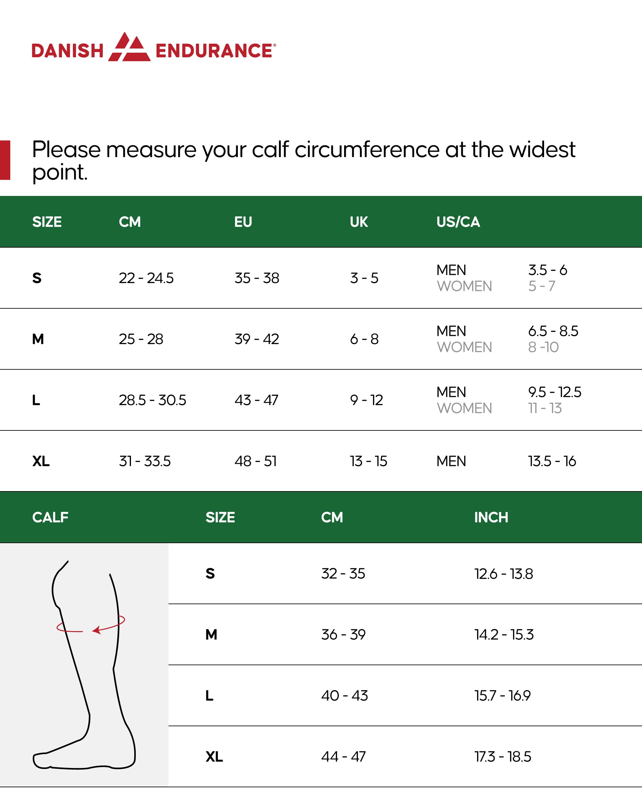Click the Danish Endurance red mountain logo

[129, 47]
